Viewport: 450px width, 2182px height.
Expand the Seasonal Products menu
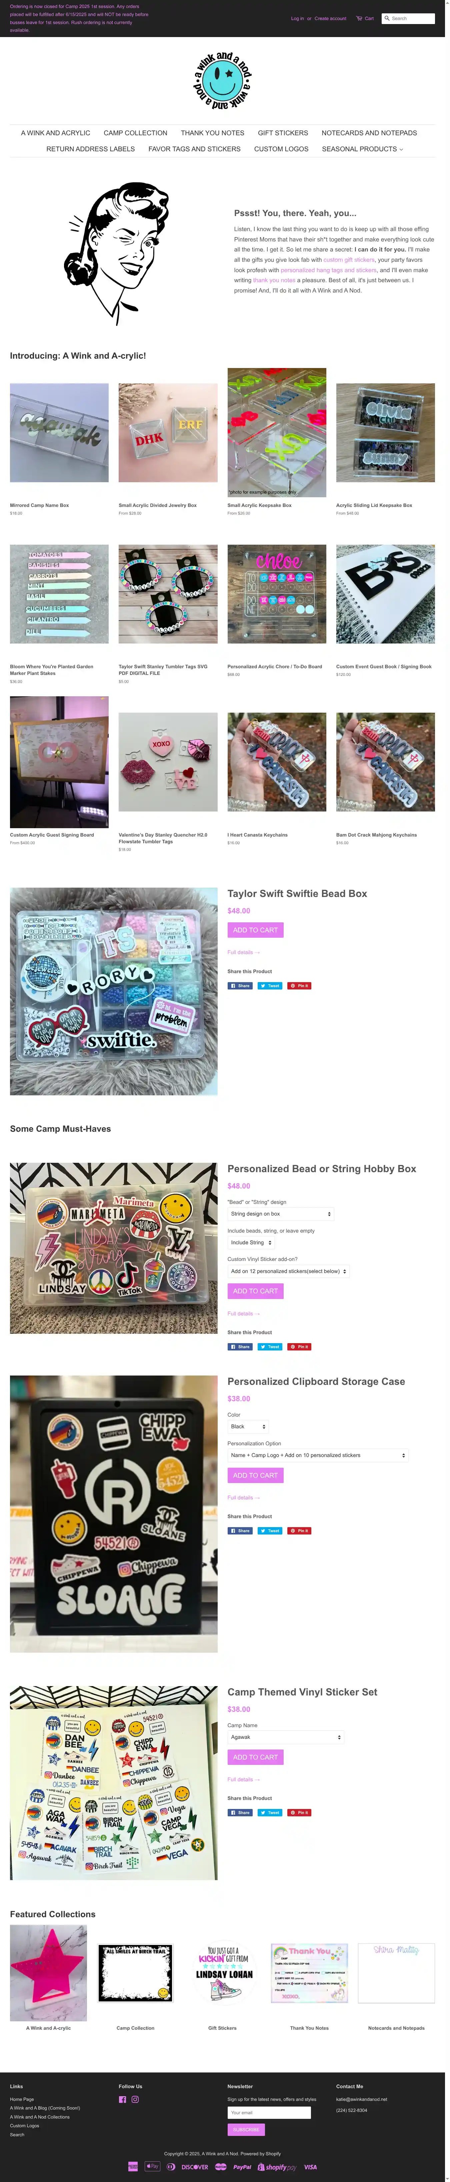(x=362, y=149)
